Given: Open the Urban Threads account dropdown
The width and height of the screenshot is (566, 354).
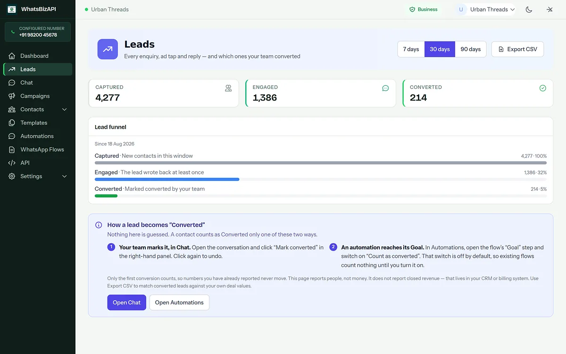Looking at the screenshot, I should (485, 9).
